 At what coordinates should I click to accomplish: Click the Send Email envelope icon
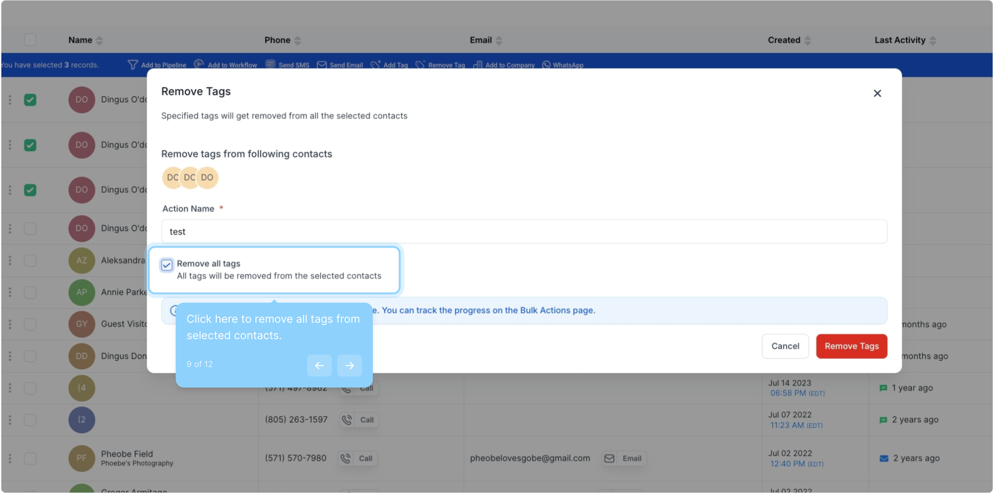tap(322, 65)
